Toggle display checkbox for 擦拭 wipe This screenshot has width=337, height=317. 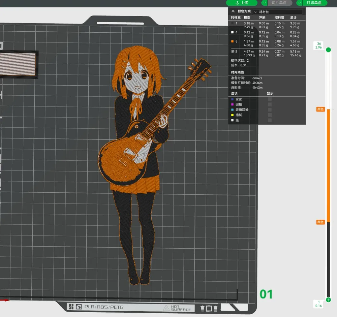(270, 115)
